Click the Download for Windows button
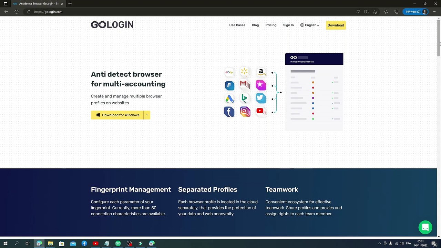 117,115
